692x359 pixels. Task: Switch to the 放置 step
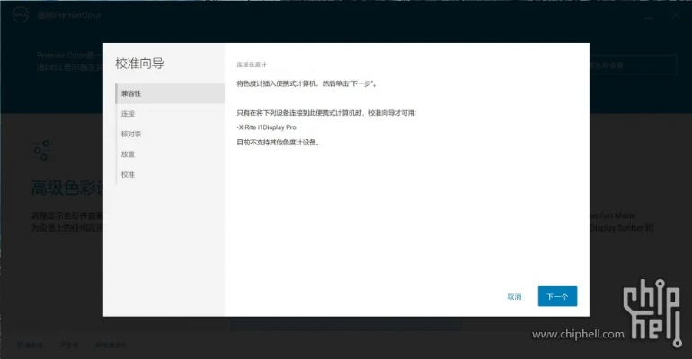coord(129,154)
